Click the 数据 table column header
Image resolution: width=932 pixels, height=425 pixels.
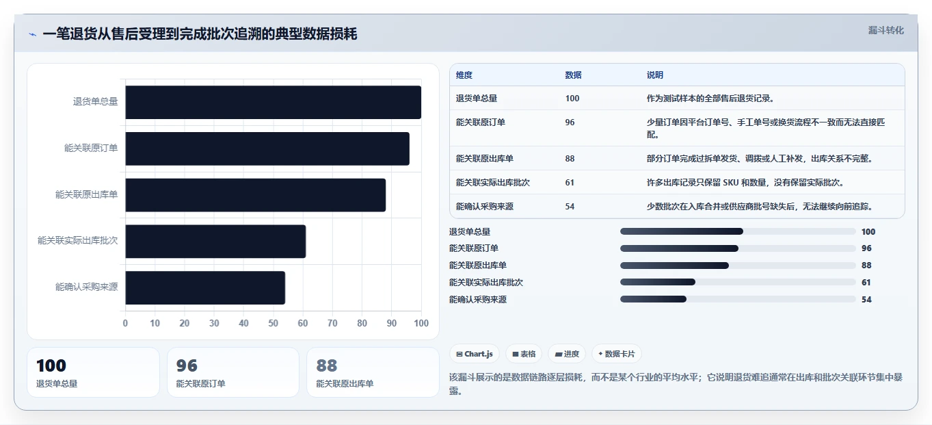point(574,75)
